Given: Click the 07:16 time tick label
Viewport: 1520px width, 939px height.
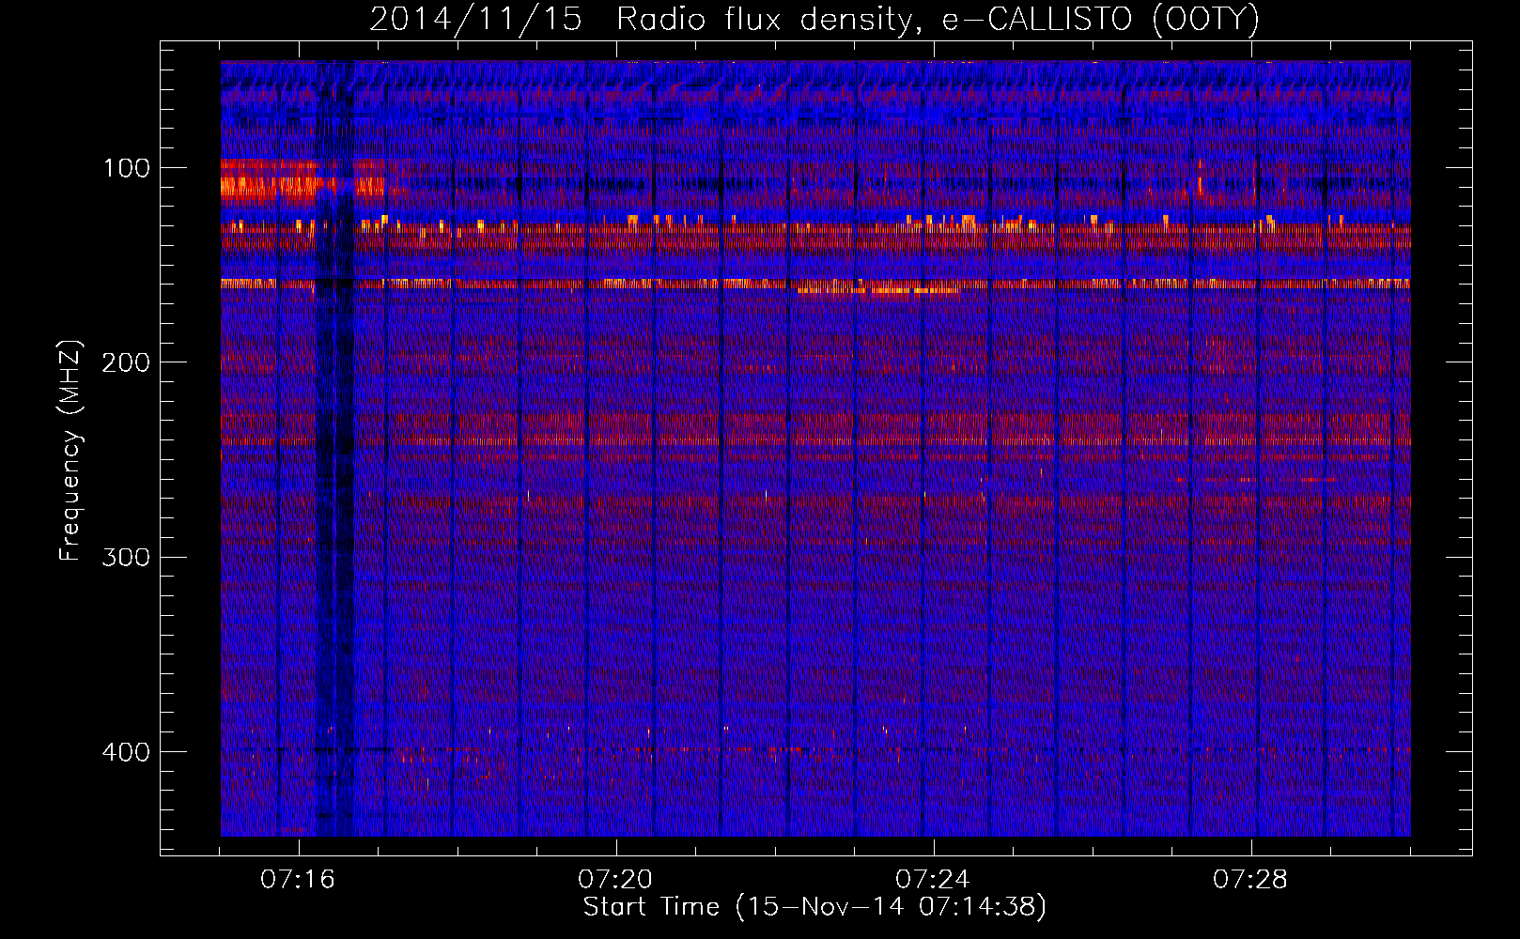Looking at the screenshot, I should 299,880.
